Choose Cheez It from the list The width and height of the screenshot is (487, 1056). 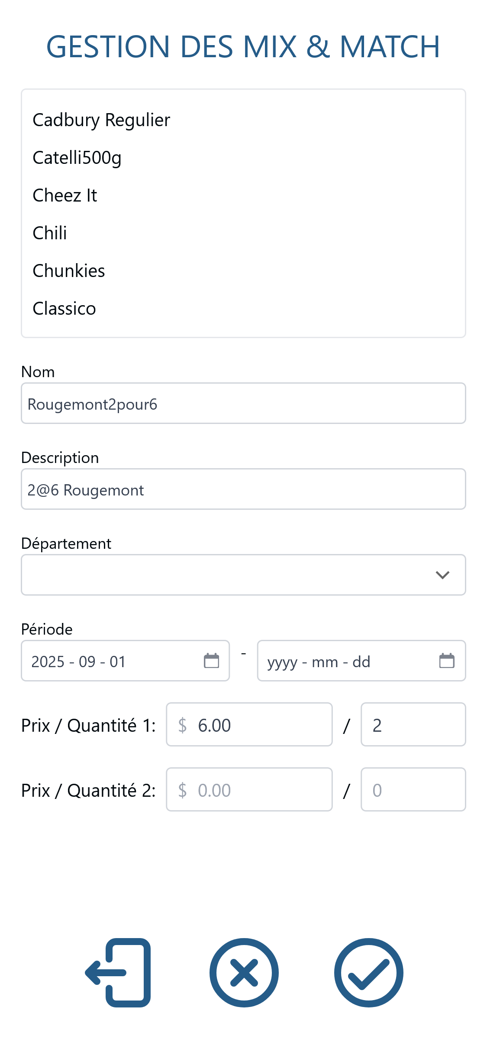[65, 196]
